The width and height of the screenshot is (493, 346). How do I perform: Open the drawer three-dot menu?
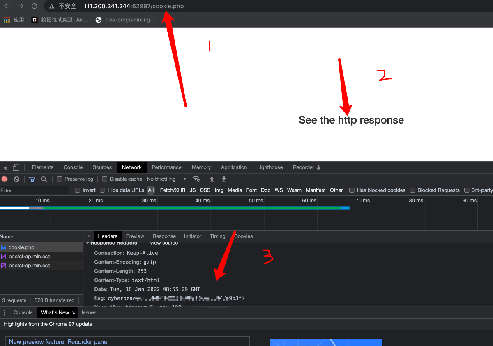pos(5,312)
